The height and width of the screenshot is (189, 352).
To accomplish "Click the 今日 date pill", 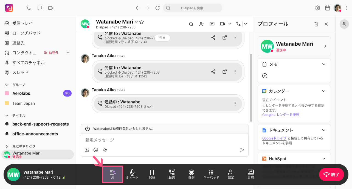I will tap(162, 38).
